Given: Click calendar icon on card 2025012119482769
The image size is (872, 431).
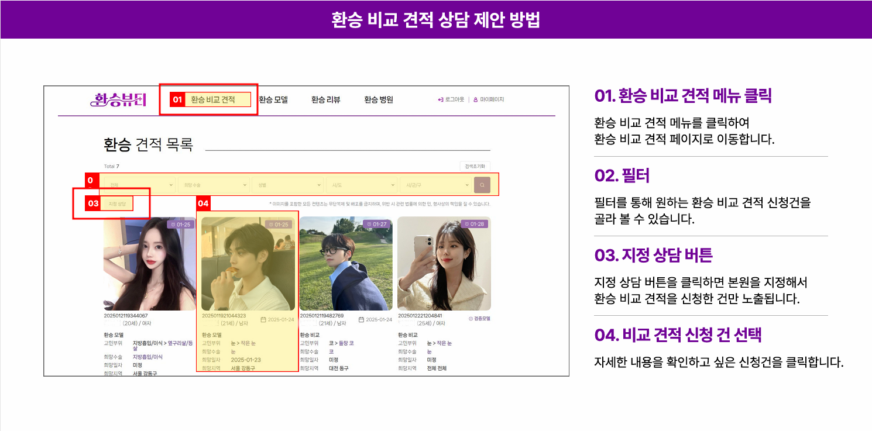Looking at the screenshot, I should pos(361,320).
